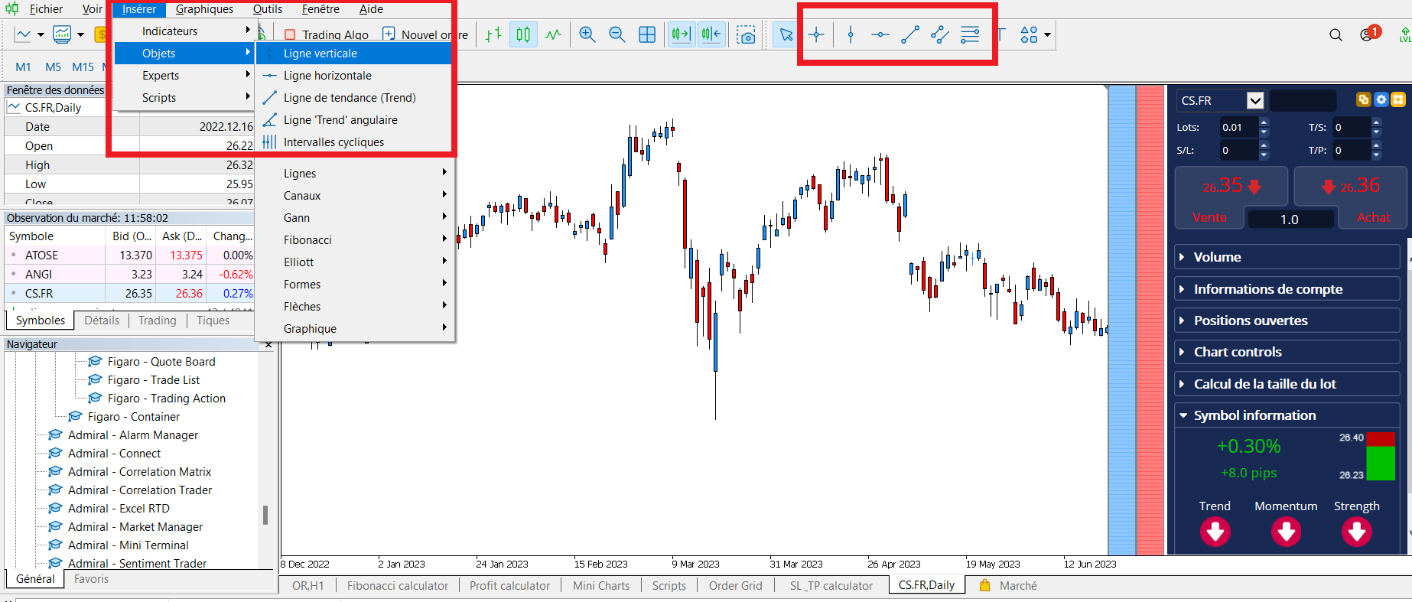Select ANGI row in market watch
Image resolution: width=1412 pixels, height=602 pixels.
coord(130,275)
